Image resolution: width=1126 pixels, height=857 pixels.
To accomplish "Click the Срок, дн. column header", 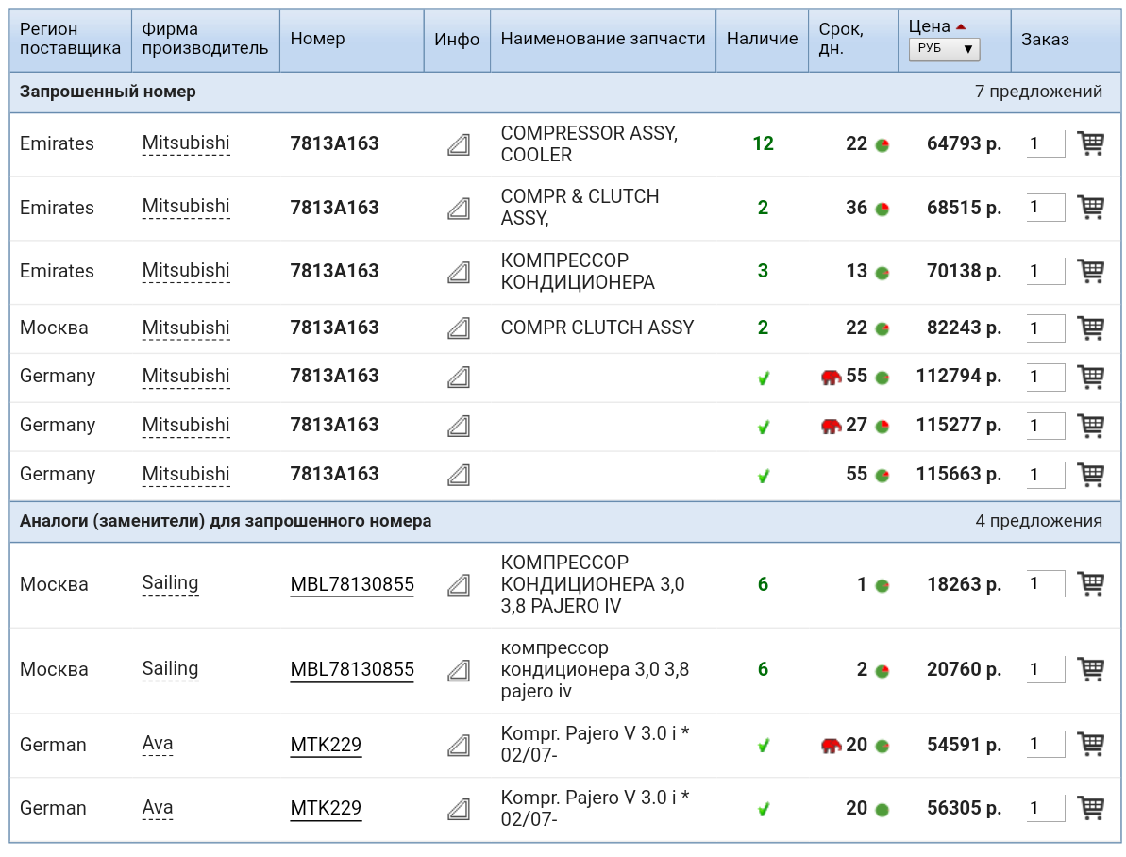I will 841,39.
